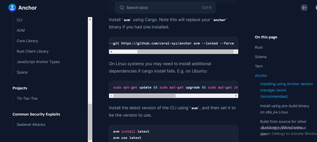
Task: Click right arrow of apt-get scrollbar
Action: 236,96
